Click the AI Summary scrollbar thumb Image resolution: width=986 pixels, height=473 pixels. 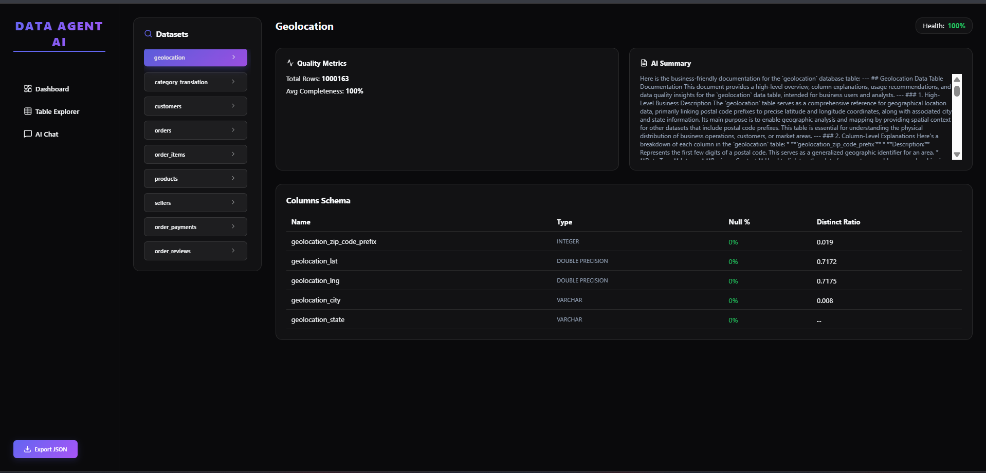(957, 91)
